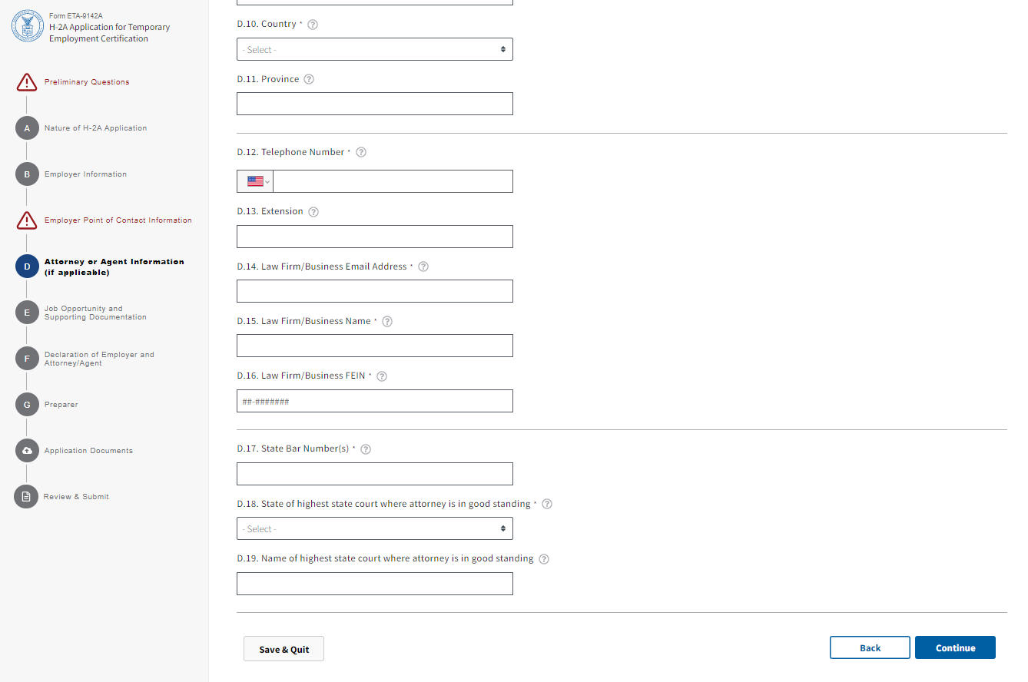This screenshot has width=1028, height=682.
Task: Click help icon next to State Bar Number(s)
Action: pos(366,449)
